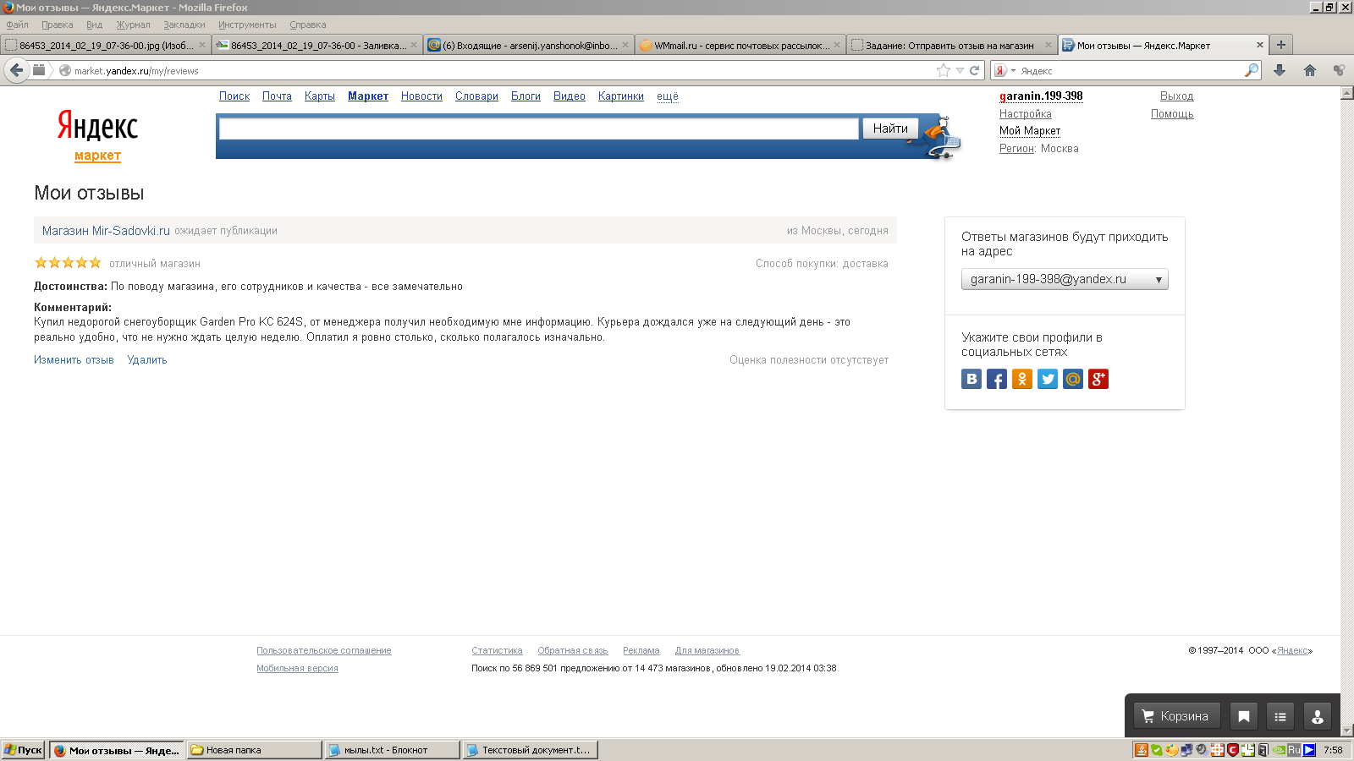Click the search magnifier in Yandex search box
Viewport: 1354px width, 761px height.
click(x=1252, y=70)
